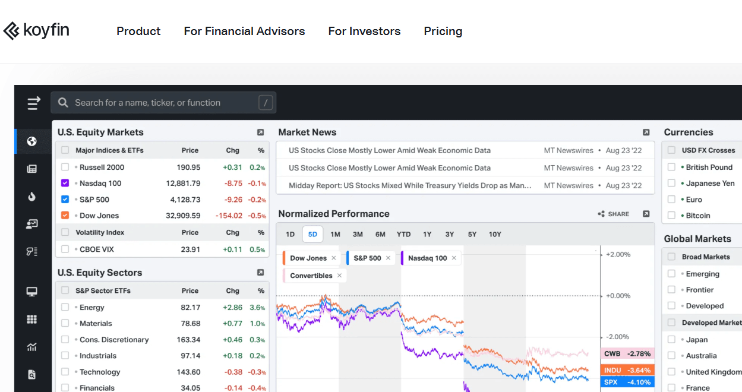Check the Japan developed market checkbox
Screen dimensions: 742x392
pos(671,340)
